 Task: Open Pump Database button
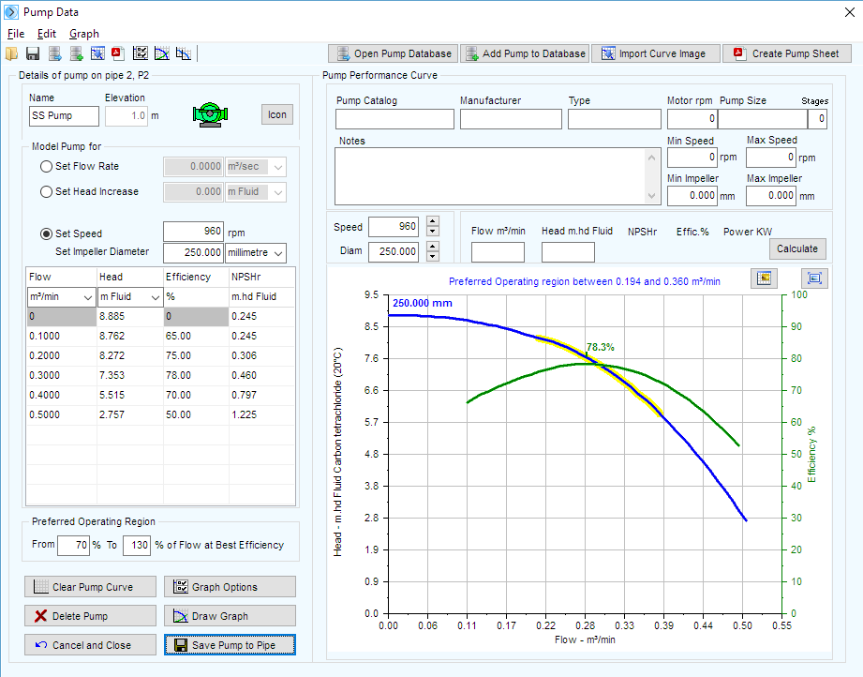click(x=393, y=53)
